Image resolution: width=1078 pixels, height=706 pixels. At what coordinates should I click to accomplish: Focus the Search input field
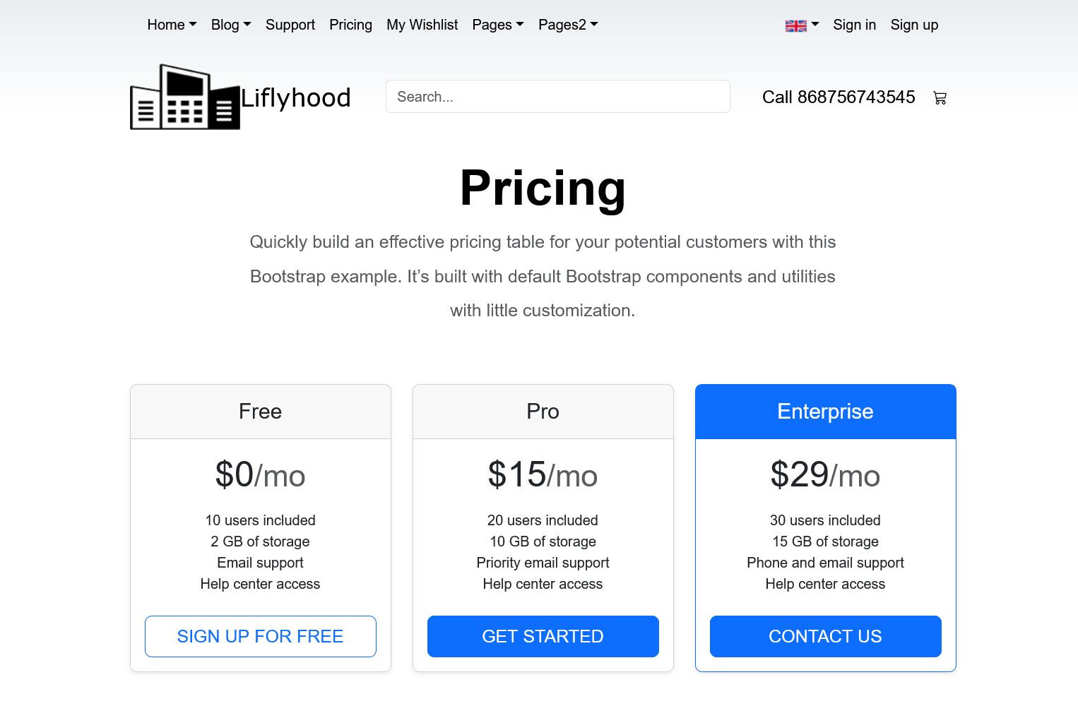click(557, 97)
